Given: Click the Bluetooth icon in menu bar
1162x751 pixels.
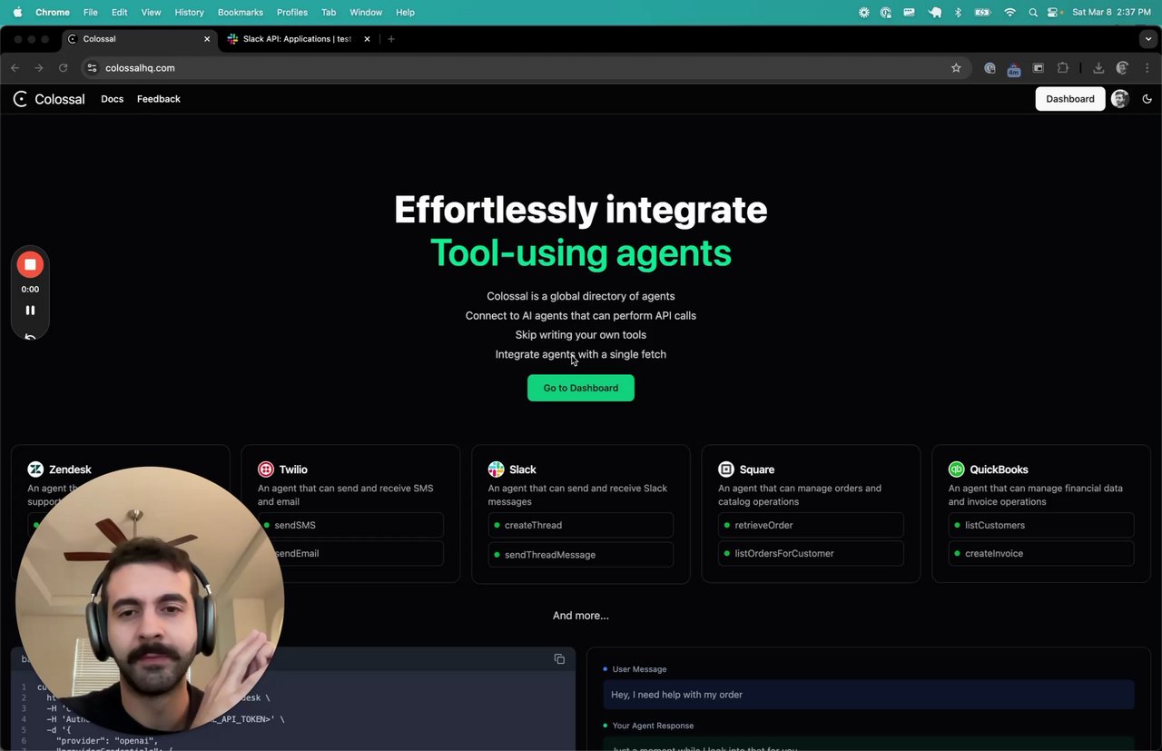Looking at the screenshot, I should [x=958, y=13].
